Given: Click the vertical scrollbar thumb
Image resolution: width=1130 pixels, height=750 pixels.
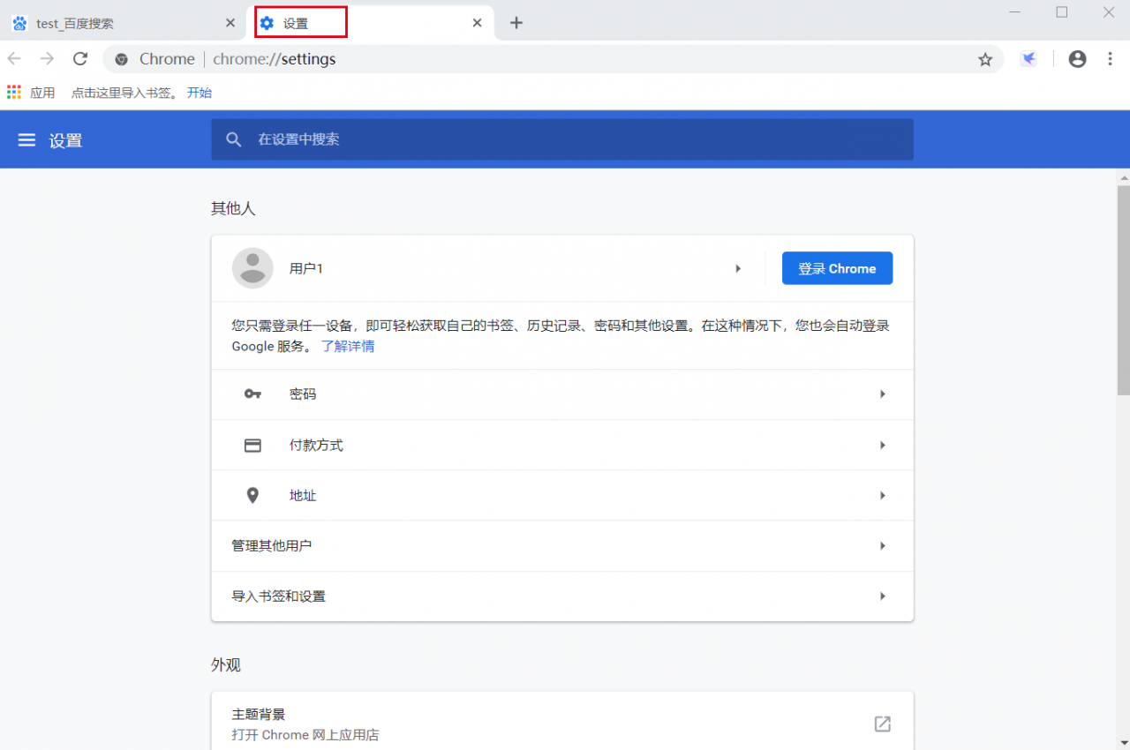Looking at the screenshot, I should click(1123, 289).
